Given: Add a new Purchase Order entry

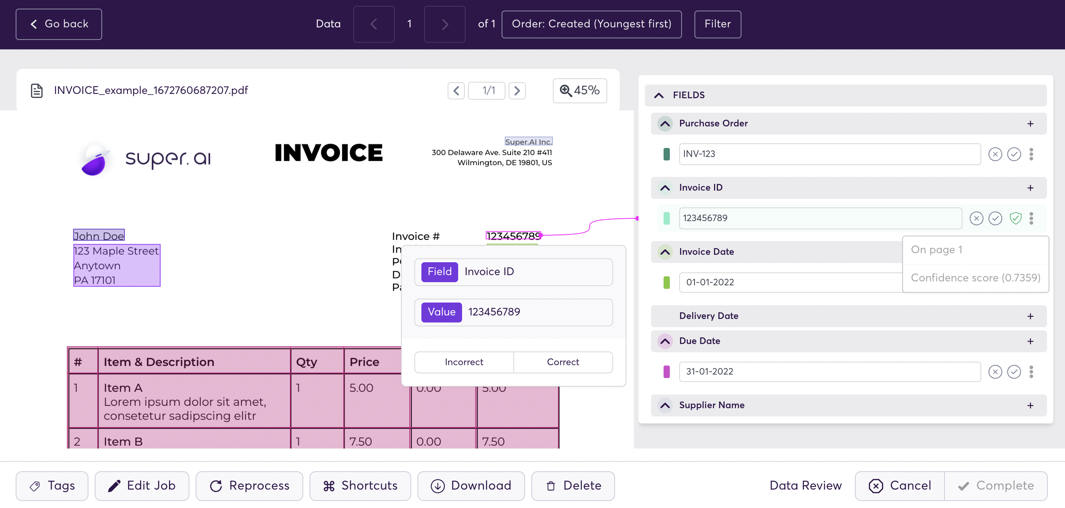Looking at the screenshot, I should tap(1030, 124).
